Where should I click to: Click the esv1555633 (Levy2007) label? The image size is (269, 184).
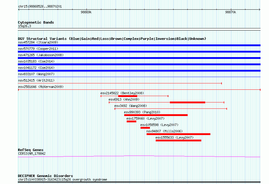point(174,137)
